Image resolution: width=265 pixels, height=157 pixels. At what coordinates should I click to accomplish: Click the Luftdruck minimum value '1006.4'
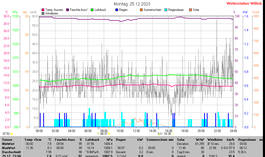[x=108, y=144]
